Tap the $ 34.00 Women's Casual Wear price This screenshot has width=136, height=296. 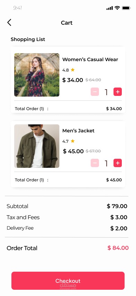click(x=73, y=80)
